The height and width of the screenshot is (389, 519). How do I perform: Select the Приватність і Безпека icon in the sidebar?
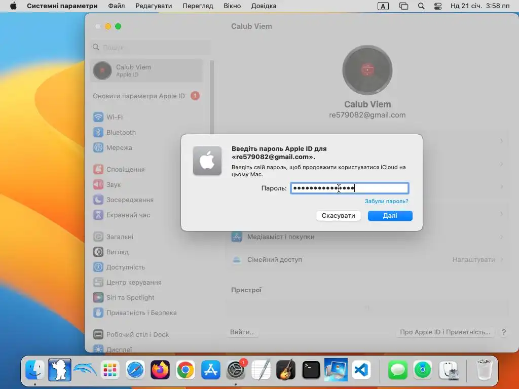(98, 313)
